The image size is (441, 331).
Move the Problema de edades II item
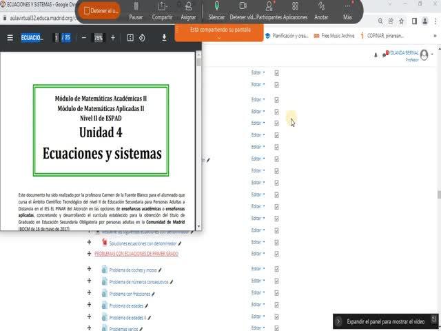point(89,317)
